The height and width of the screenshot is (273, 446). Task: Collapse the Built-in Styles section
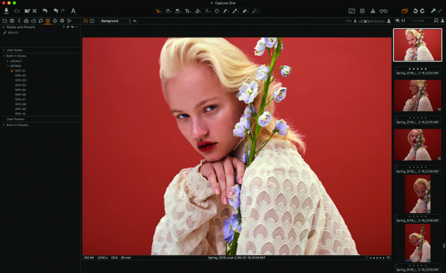tap(4, 56)
